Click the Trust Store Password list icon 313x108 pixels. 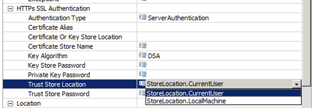click(x=142, y=93)
